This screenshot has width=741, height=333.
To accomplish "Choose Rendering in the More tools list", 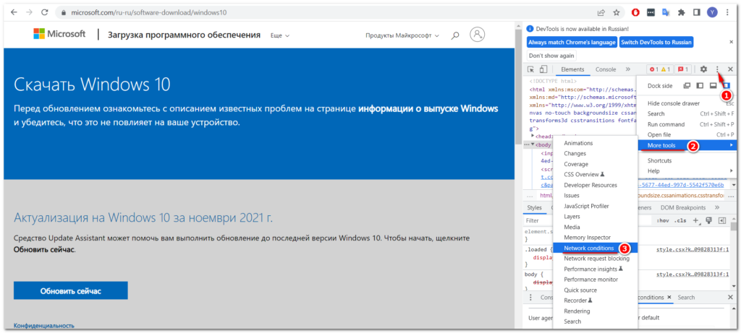I will click(577, 311).
